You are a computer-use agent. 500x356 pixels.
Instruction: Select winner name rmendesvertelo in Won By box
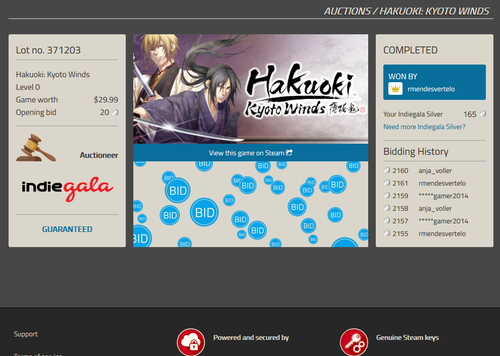click(x=431, y=89)
